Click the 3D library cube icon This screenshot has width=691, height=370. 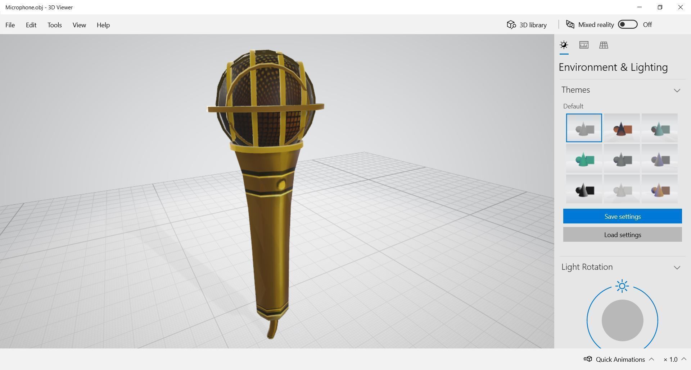511,24
